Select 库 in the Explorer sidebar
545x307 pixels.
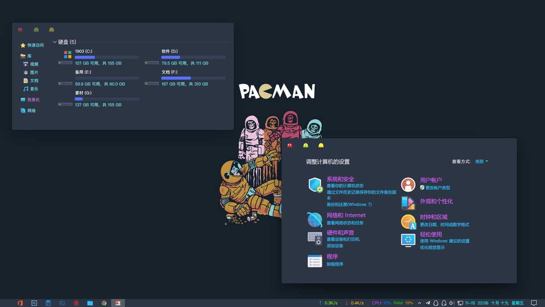[x=26, y=56]
